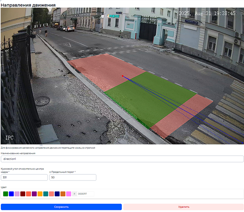Choose the brown-orange chocolate swatch

(63, 194)
